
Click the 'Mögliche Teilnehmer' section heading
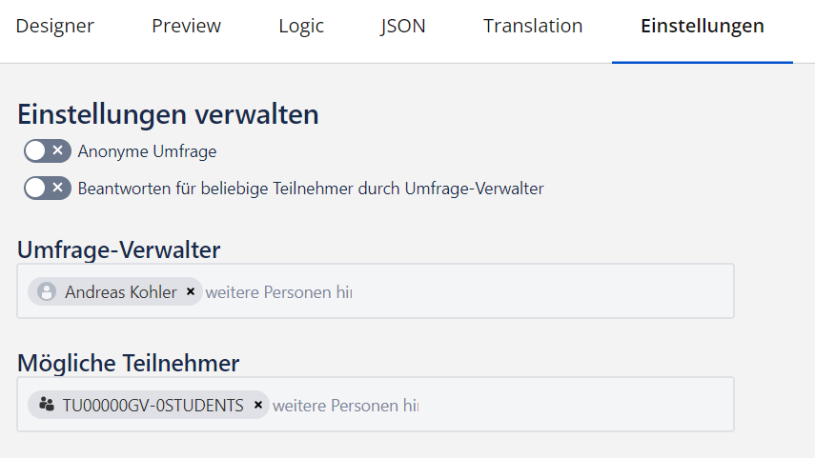click(129, 363)
